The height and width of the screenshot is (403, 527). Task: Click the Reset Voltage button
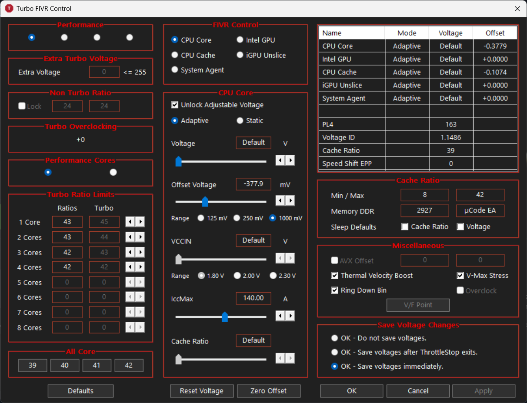click(x=202, y=391)
